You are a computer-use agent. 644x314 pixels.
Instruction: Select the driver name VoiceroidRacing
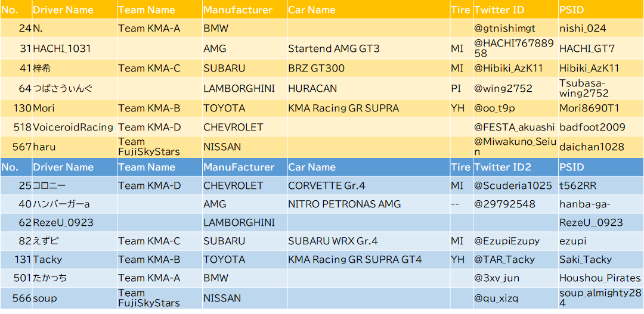click(x=73, y=128)
